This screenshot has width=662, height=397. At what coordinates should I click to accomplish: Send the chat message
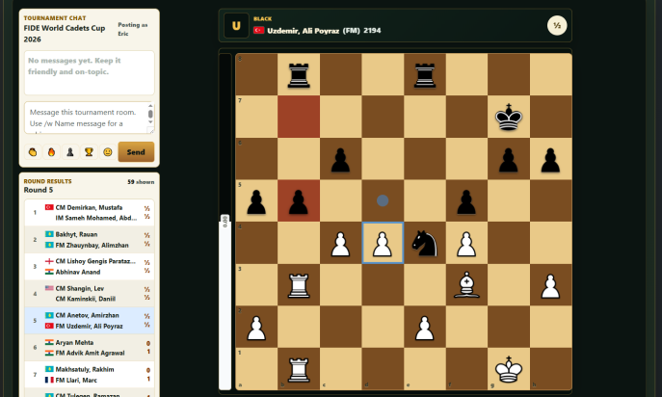click(136, 152)
